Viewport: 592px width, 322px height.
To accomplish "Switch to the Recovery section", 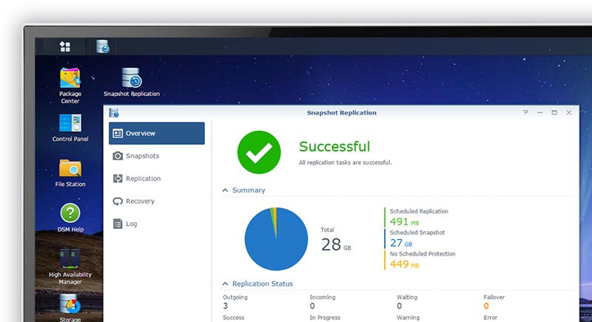I will tap(157, 201).
